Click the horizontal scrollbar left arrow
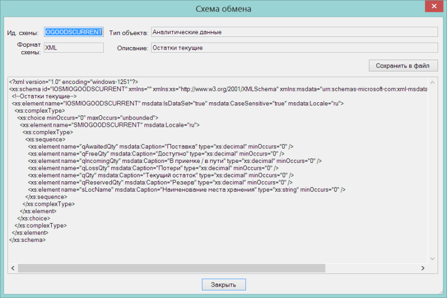Screen dimensions: 447x298 click(13, 268)
